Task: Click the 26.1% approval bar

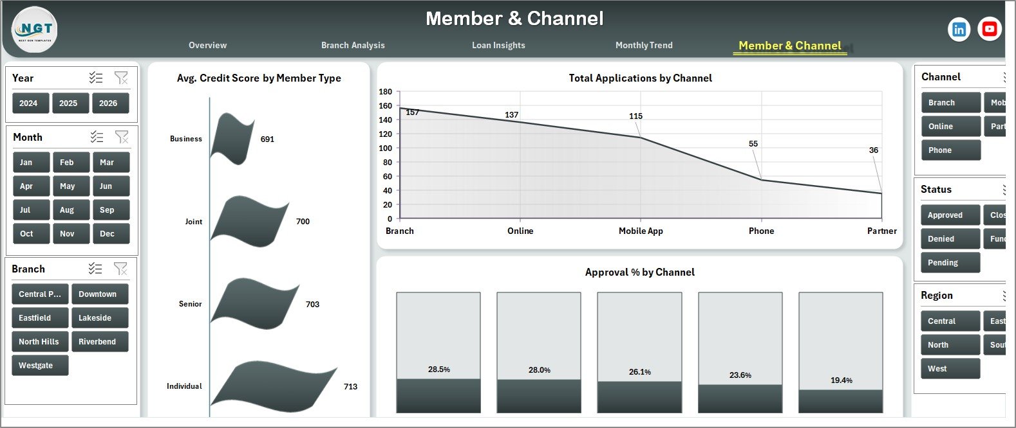Action: pos(639,397)
